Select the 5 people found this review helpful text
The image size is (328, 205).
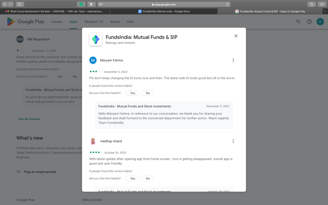tap(111, 171)
